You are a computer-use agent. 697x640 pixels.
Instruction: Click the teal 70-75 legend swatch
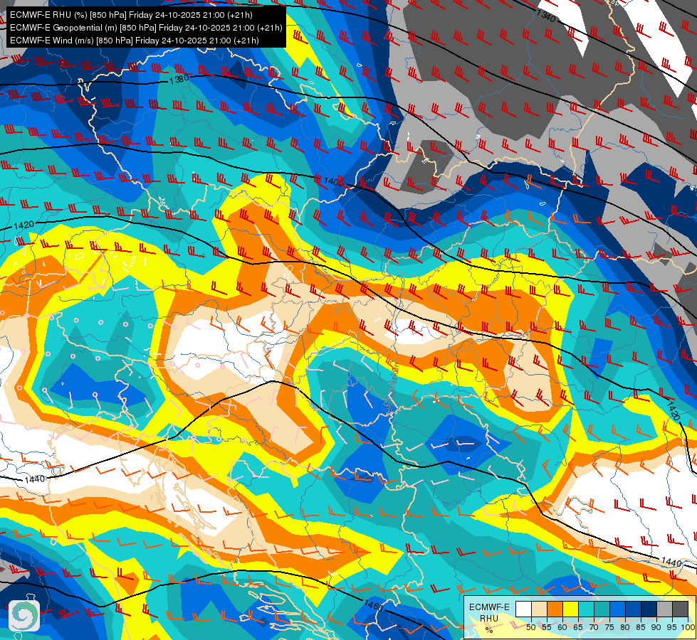pos(602,609)
